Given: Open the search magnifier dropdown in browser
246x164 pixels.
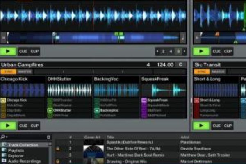Looking at the screenshot, I should click(x=3, y=137).
